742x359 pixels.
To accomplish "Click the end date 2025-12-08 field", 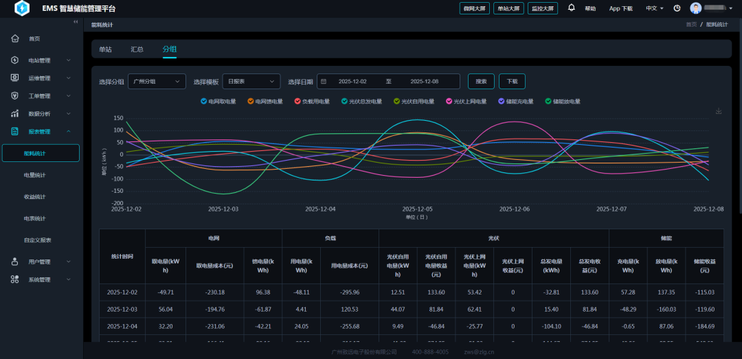I will [x=425, y=82].
